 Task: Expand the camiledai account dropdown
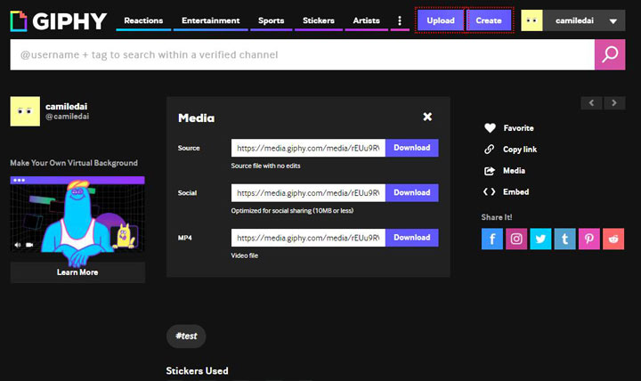coord(613,20)
